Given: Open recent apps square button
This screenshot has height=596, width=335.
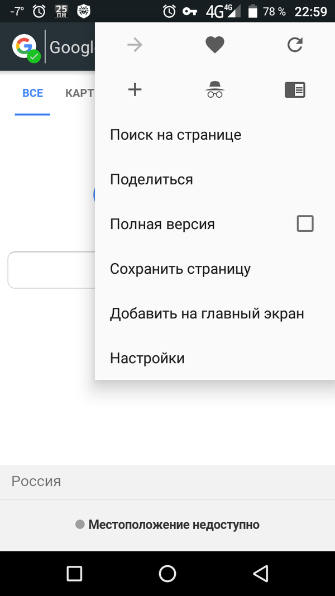Looking at the screenshot, I should click(x=74, y=574).
